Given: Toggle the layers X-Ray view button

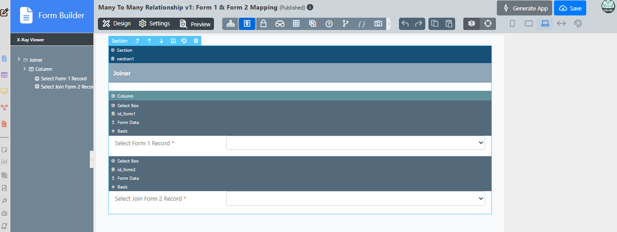Looking at the screenshot, I should click(471, 24).
